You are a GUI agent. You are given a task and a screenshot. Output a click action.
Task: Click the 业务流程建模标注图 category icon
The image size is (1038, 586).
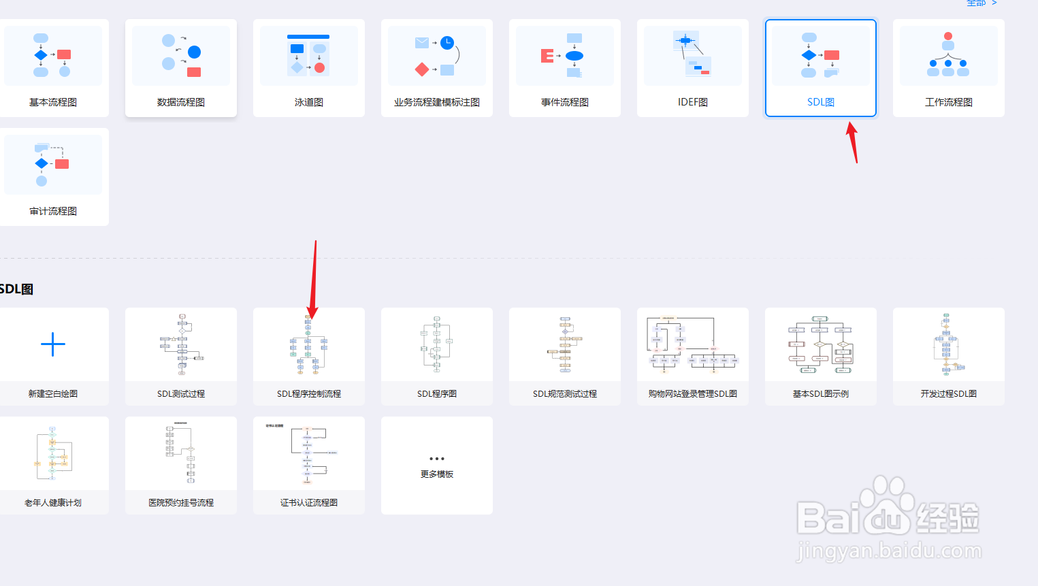(x=436, y=54)
